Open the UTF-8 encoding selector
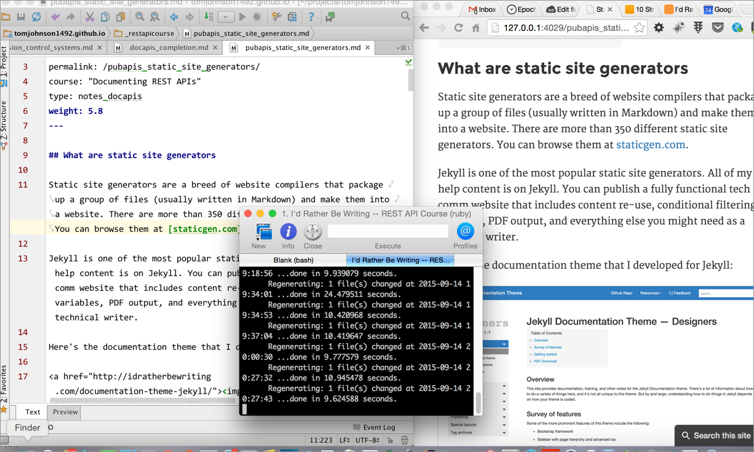This screenshot has width=754, height=452. coord(367,440)
